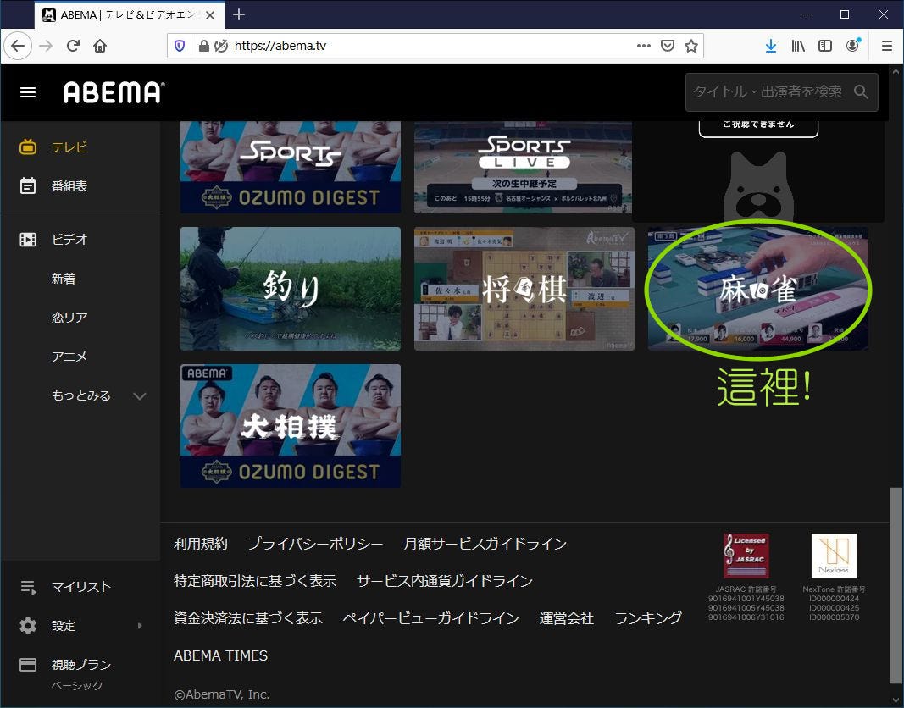This screenshot has height=708, width=904.
Task: Click the JASRAC license logo
Action: (x=746, y=556)
